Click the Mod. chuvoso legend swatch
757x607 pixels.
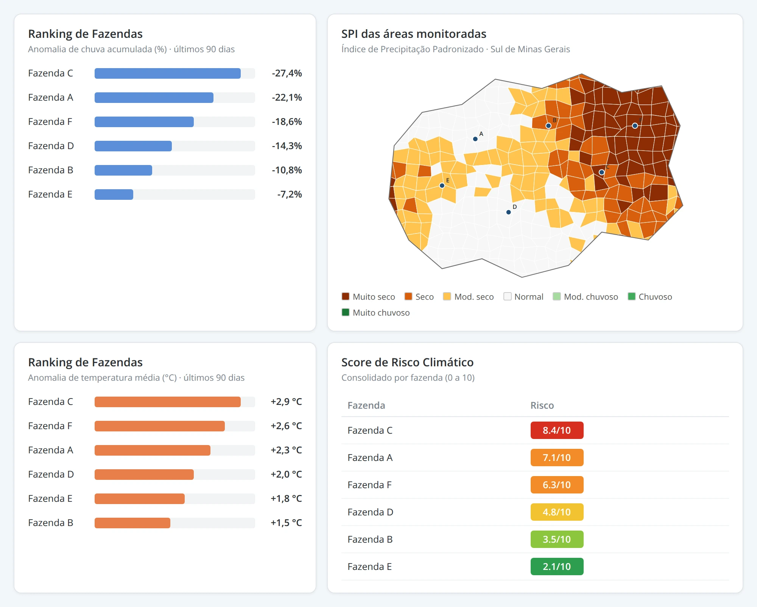click(556, 296)
